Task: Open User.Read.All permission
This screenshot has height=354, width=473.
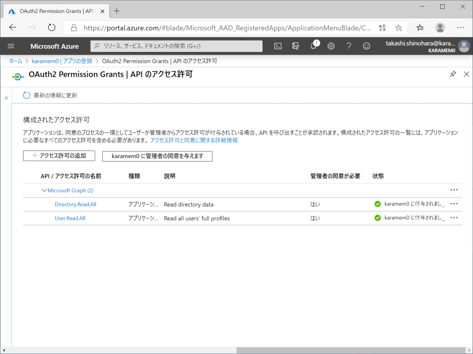Action: (70, 218)
